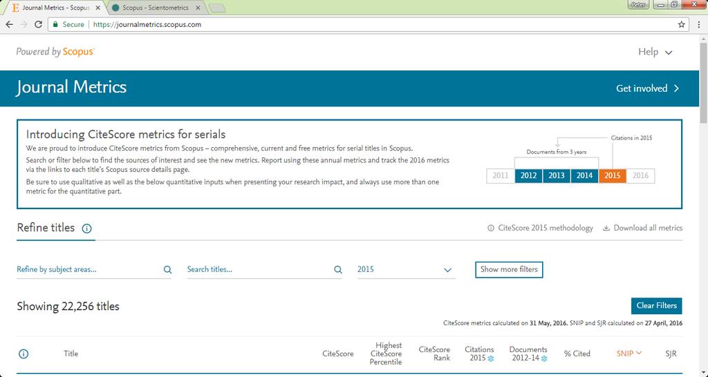Viewport: 708px width, 377px height.
Task: Click the Search titles field
Action: [x=264, y=269]
